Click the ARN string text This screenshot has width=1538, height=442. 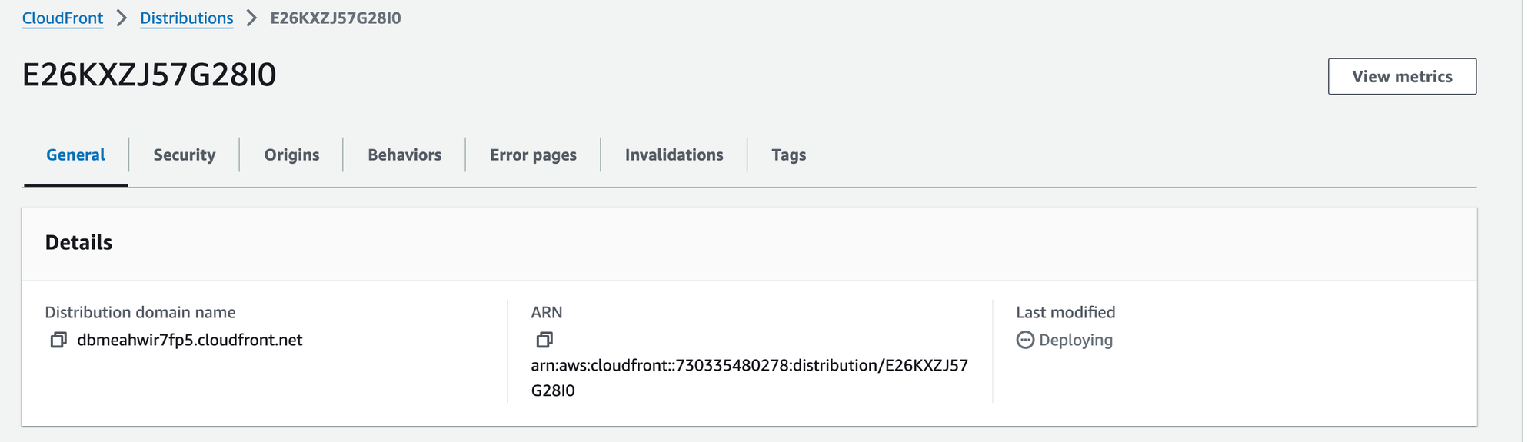pyautogui.click(x=749, y=365)
